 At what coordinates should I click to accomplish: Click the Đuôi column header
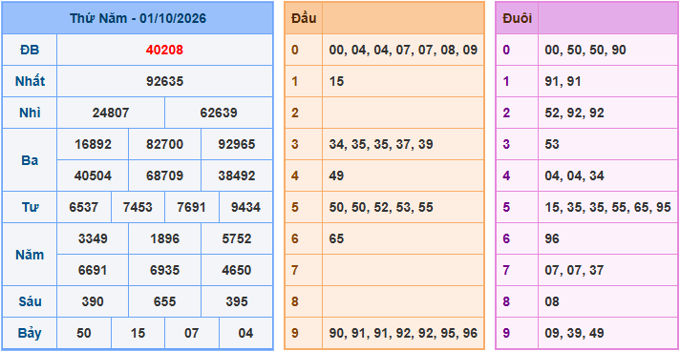point(517,18)
